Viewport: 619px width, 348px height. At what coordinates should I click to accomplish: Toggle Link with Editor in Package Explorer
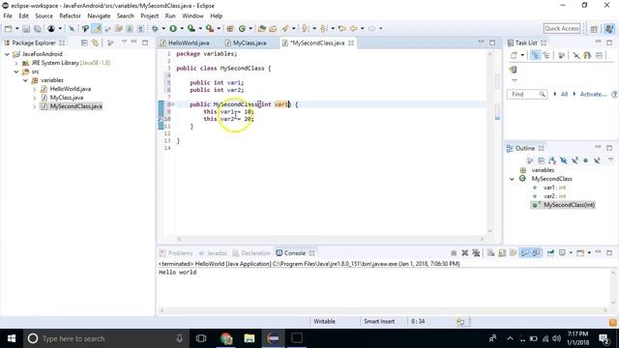95,43
